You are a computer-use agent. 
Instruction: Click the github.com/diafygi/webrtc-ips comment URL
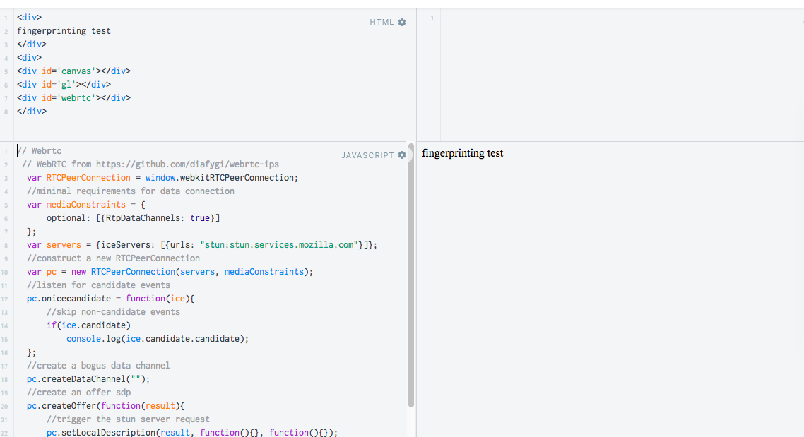pyautogui.click(x=188, y=164)
